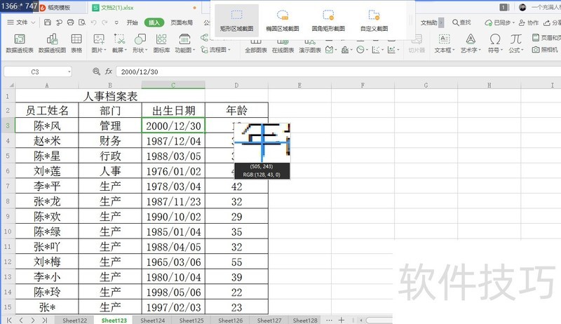Switch to Sheet122 tab
Image resolution: width=561 pixels, height=324 pixels.
click(x=74, y=320)
